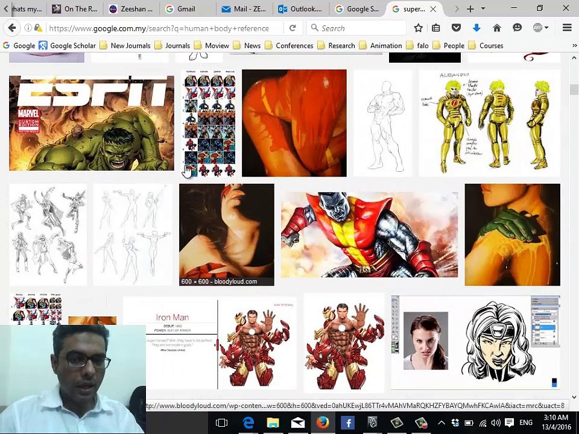Open the Firefox hamburger menu

(x=567, y=28)
